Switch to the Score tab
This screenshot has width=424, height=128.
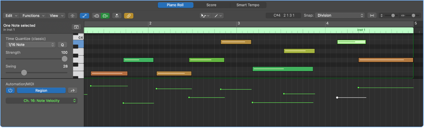point(211,5)
